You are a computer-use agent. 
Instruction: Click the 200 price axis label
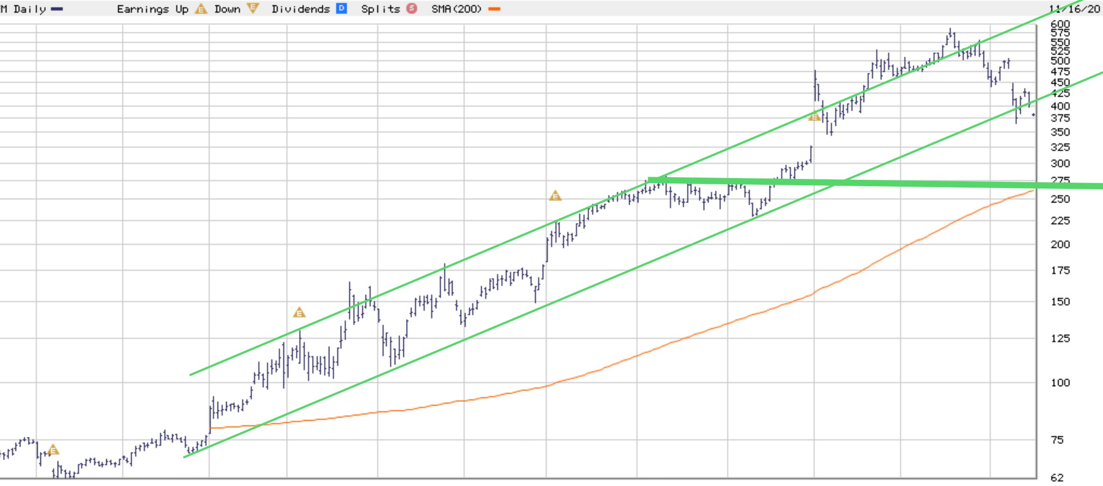[1060, 244]
